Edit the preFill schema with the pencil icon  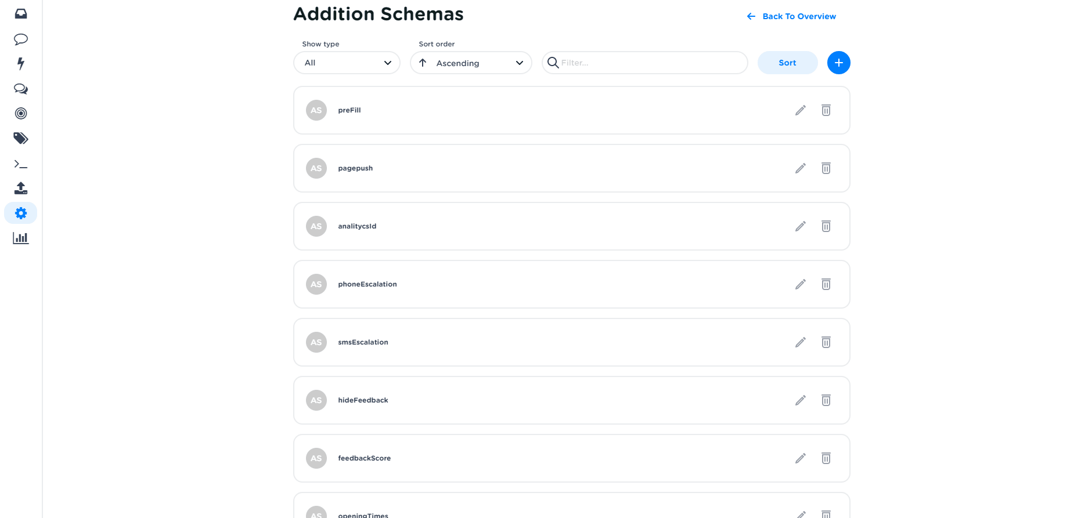click(800, 110)
